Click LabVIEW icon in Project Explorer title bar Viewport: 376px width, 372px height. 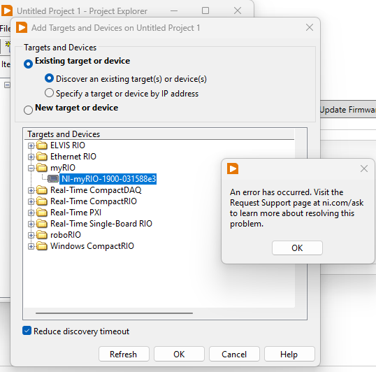pos(7,10)
